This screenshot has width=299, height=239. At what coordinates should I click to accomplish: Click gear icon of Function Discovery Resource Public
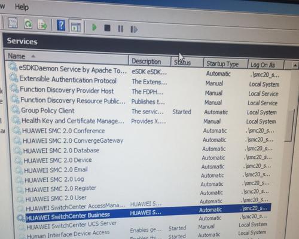pos(15,99)
